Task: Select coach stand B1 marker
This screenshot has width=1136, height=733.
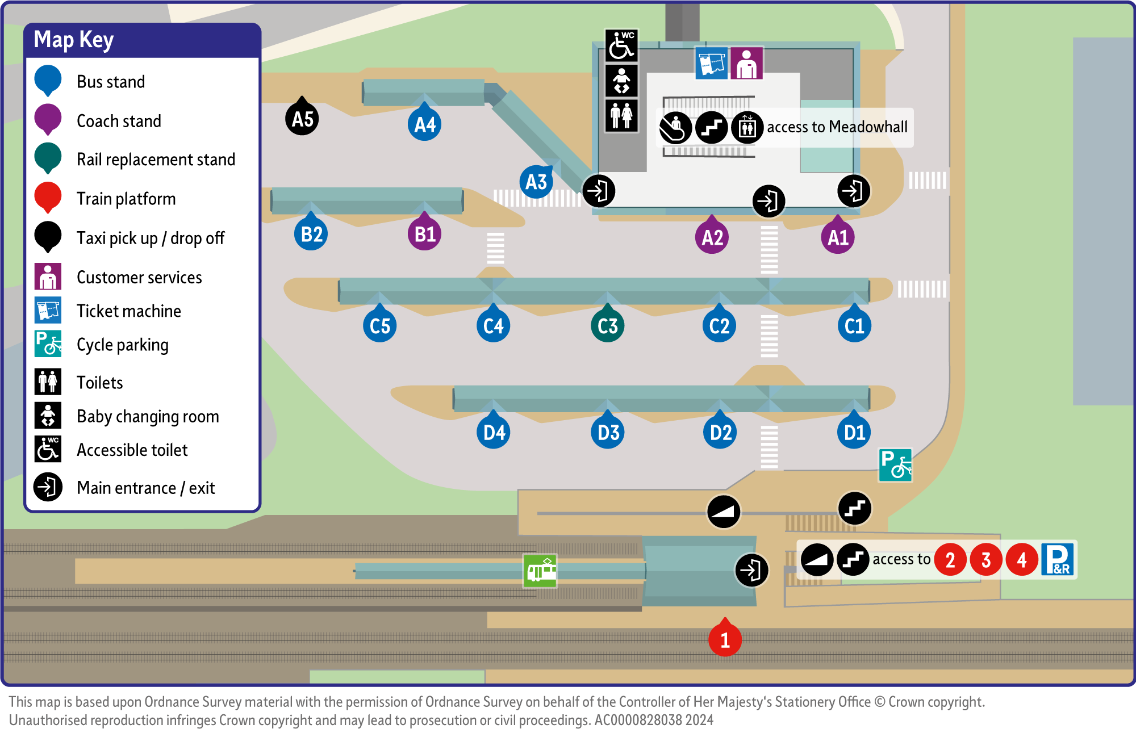Action: pos(425,232)
